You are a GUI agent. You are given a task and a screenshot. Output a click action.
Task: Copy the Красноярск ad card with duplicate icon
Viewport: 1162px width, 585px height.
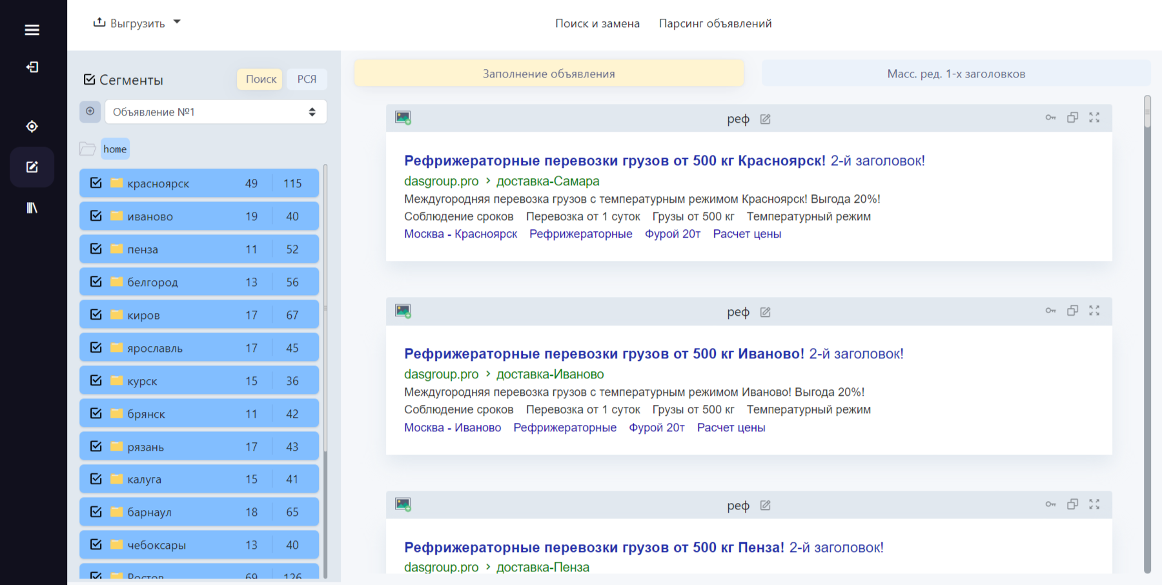coord(1072,118)
